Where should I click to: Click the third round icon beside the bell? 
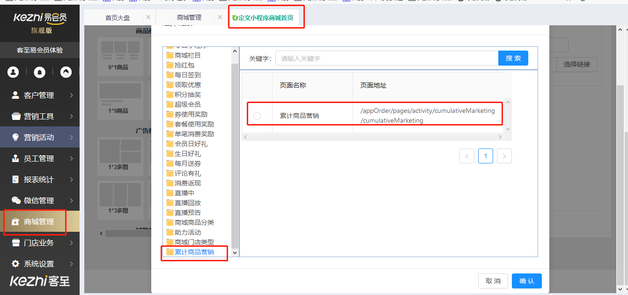pos(66,72)
